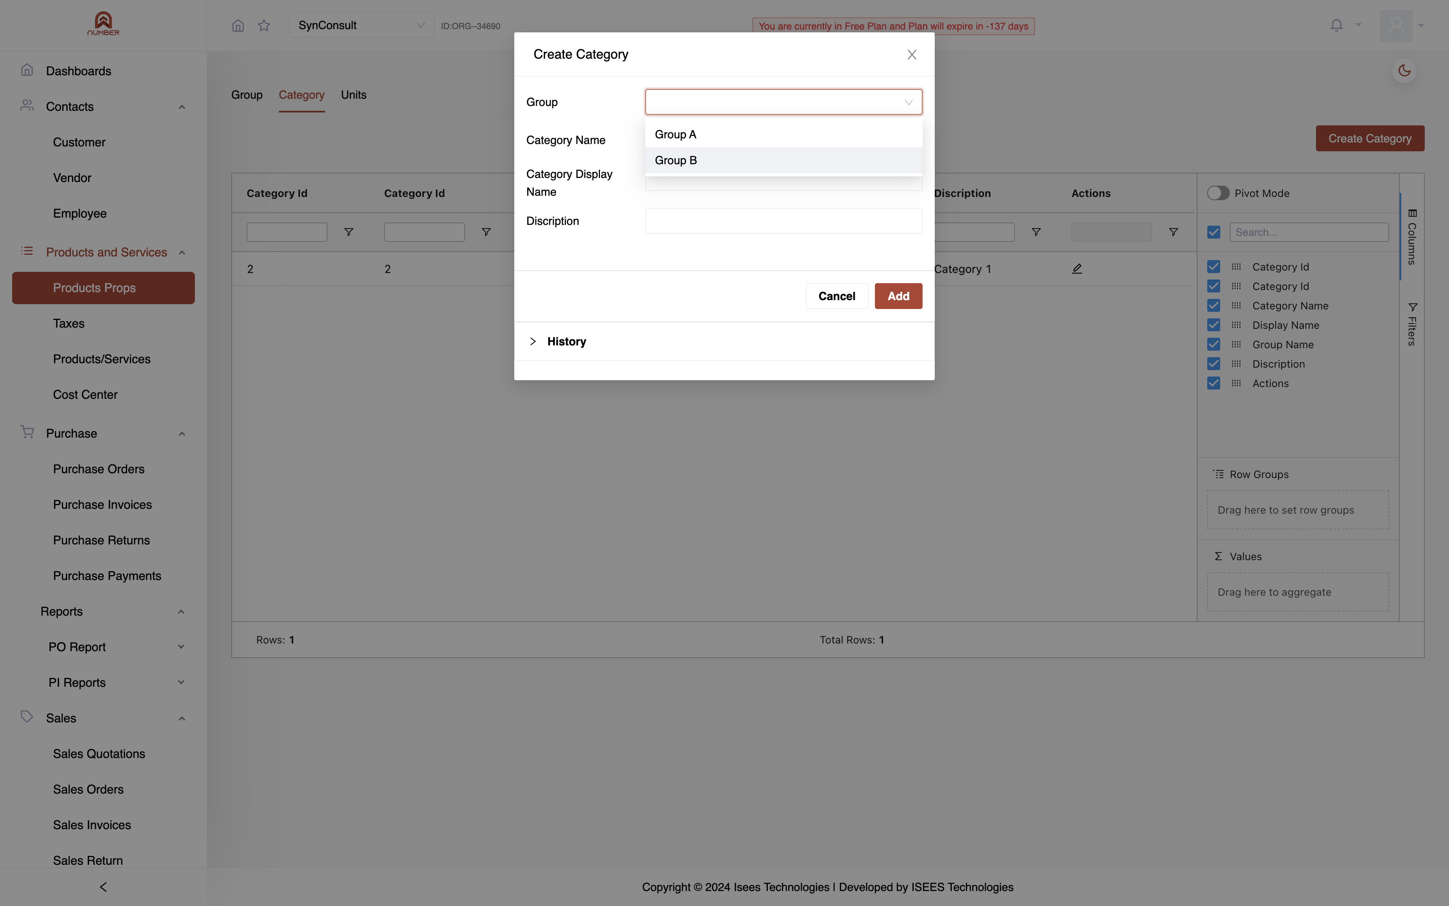This screenshot has width=1449, height=906.
Task: Click filter icon under Discription column
Action: 1036,232
